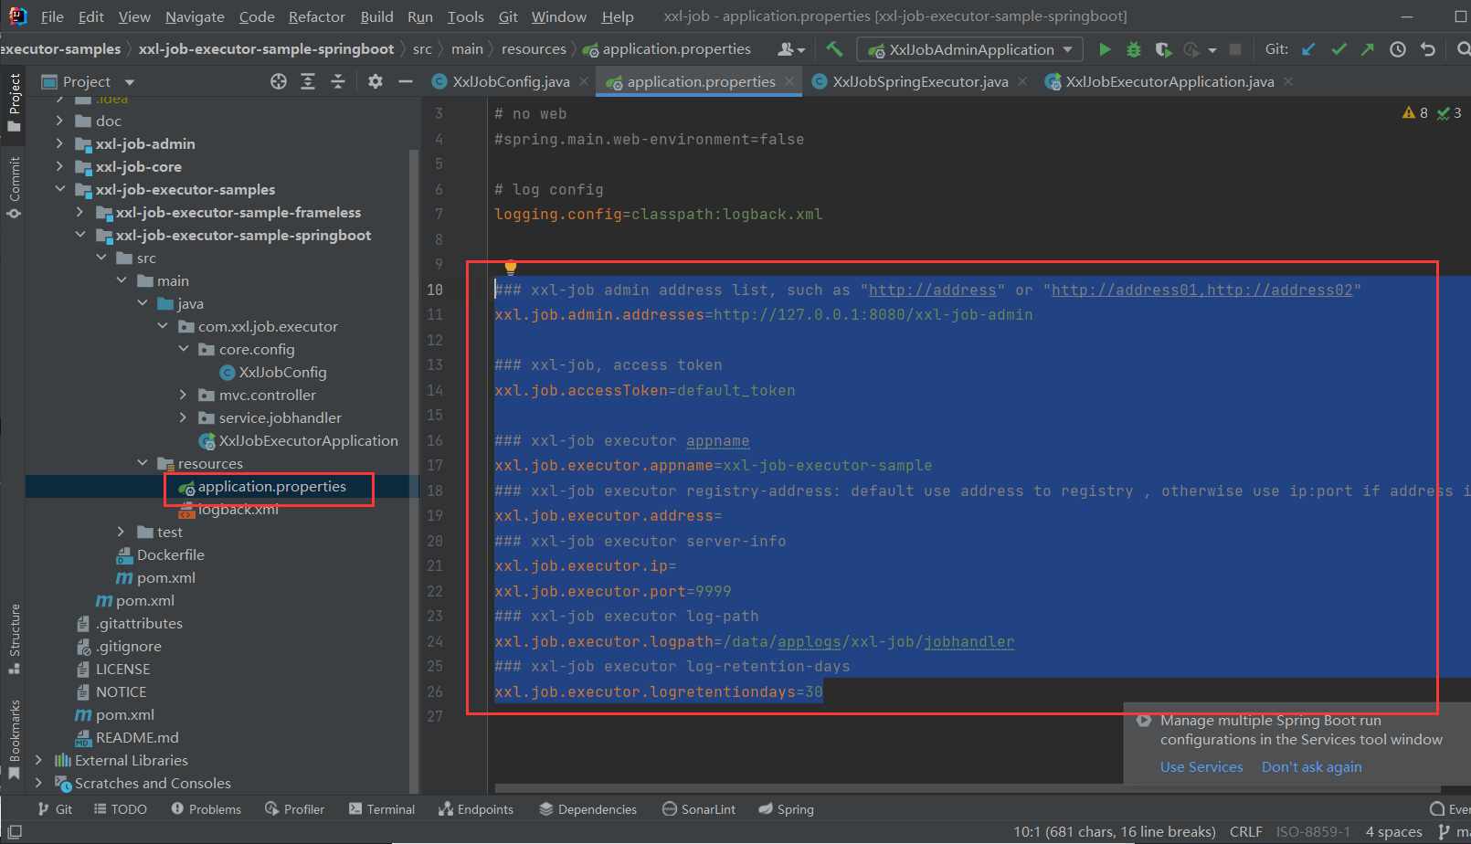Switch to XxlJobSpringExecutor.java tab
The height and width of the screenshot is (844, 1471).
[920, 81]
